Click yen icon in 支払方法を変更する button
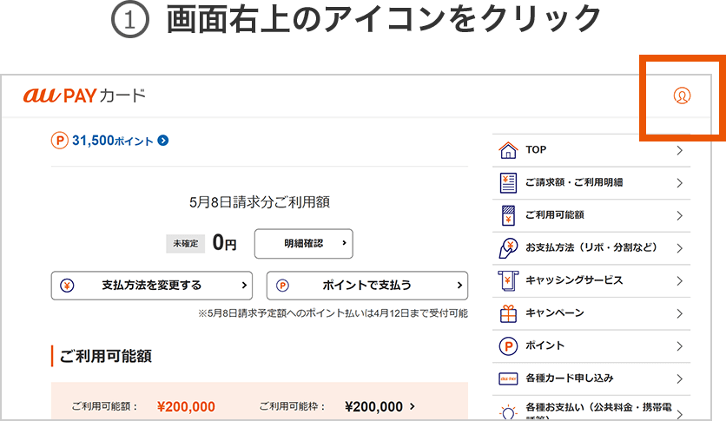Image resolution: width=726 pixels, height=421 pixels. pos(67,286)
